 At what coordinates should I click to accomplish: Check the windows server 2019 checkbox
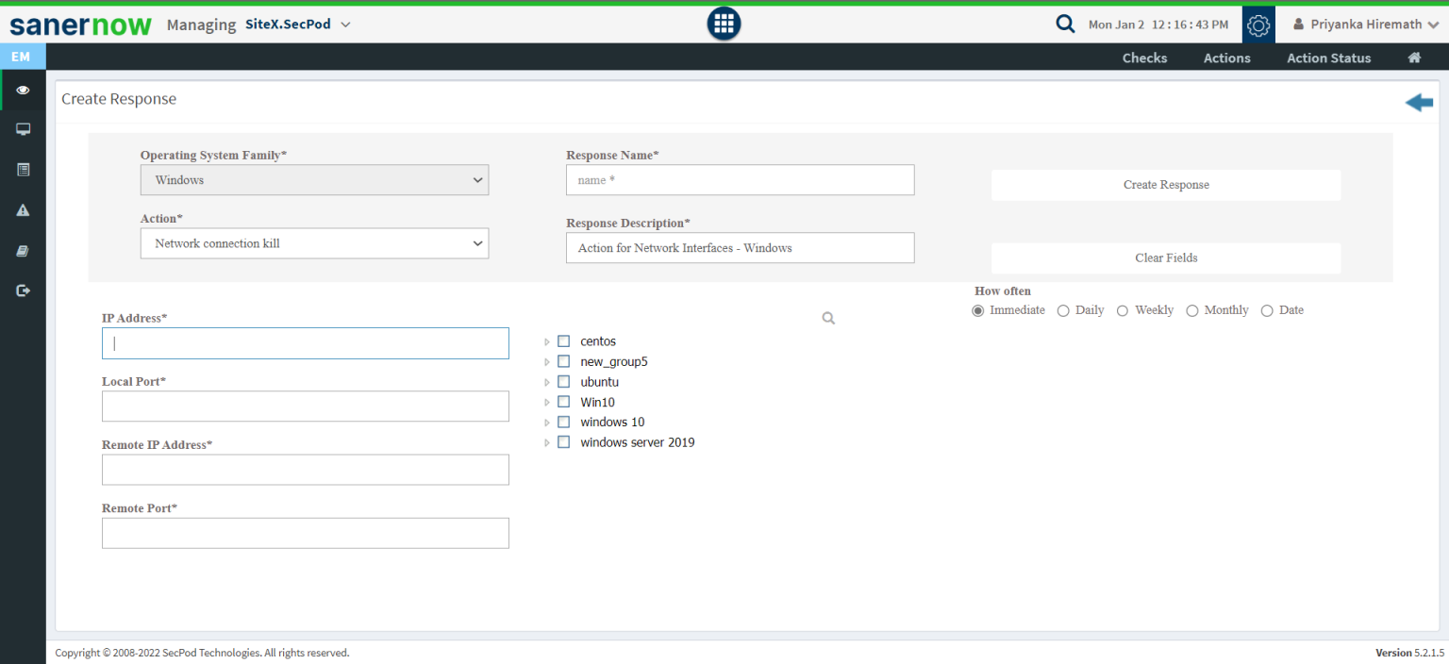tap(564, 442)
